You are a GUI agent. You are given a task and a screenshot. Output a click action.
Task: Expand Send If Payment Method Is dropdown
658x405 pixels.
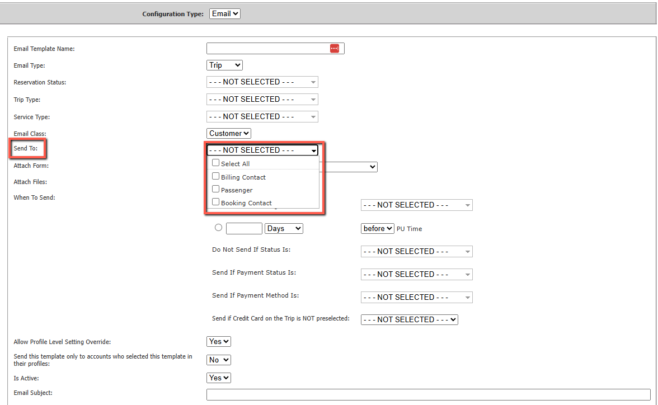click(417, 297)
